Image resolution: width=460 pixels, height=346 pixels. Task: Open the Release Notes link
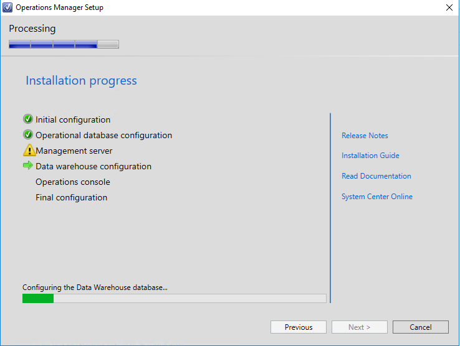click(x=365, y=136)
